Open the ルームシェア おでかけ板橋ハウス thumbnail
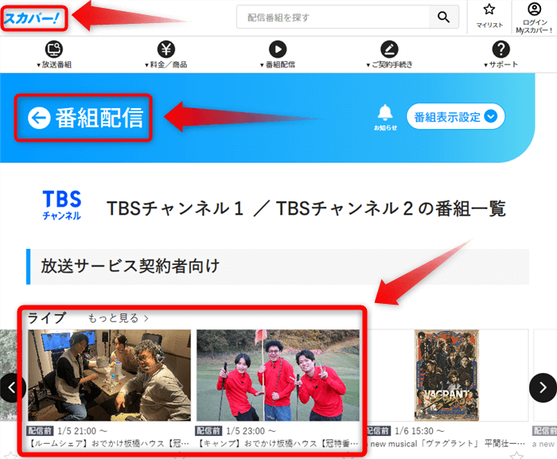Viewport: 557px width, 459px height. click(x=110, y=375)
